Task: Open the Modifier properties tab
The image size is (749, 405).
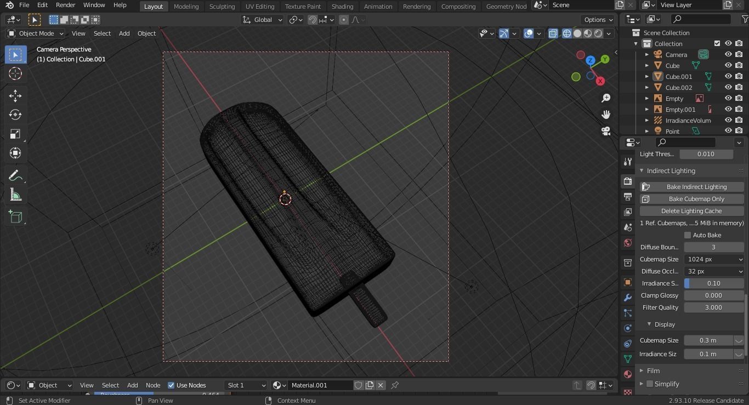Action: point(628,298)
